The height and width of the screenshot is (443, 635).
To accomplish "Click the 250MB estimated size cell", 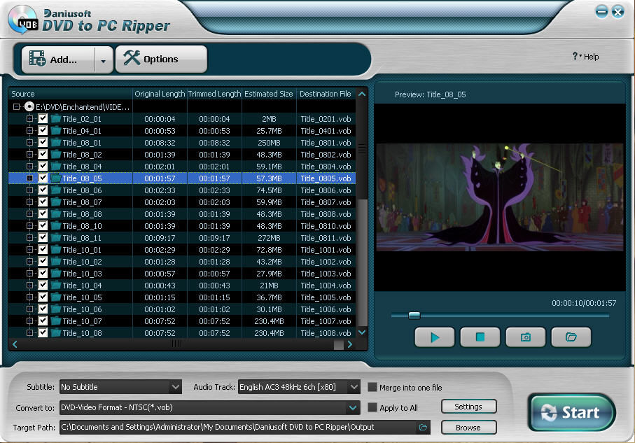I will pyautogui.click(x=269, y=143).
